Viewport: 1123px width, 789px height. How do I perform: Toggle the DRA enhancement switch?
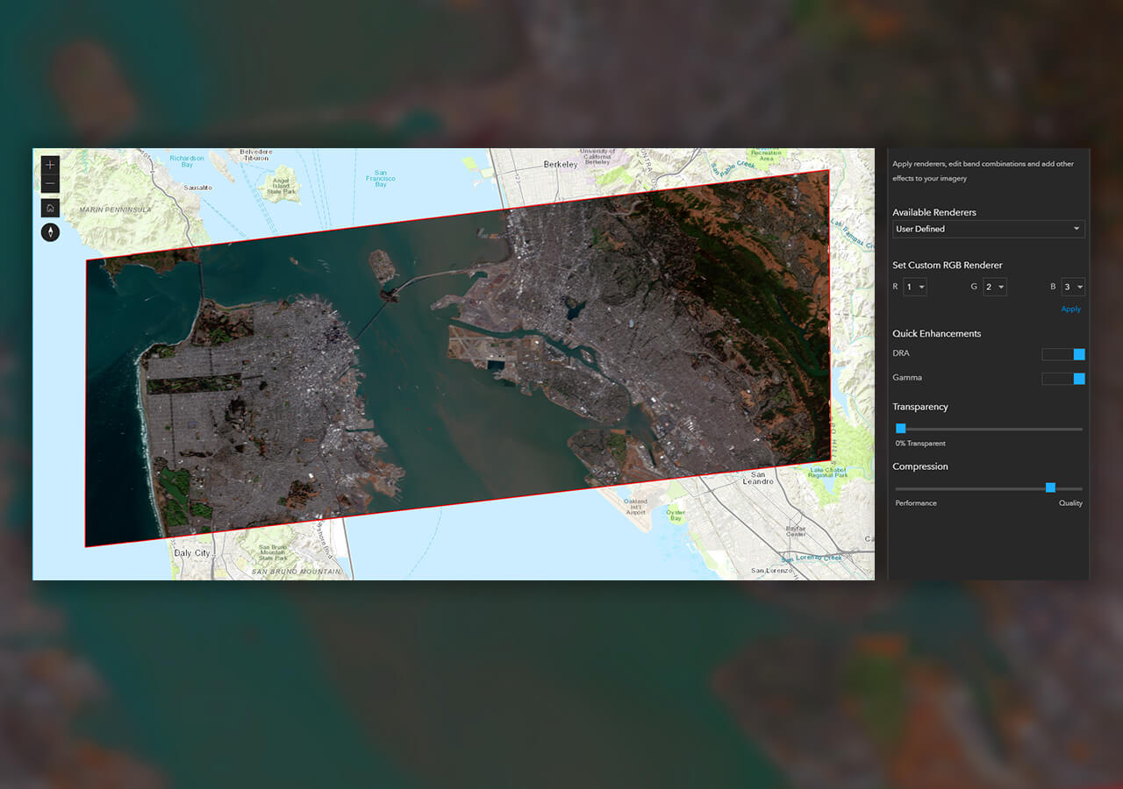(x=1063, y=354)
